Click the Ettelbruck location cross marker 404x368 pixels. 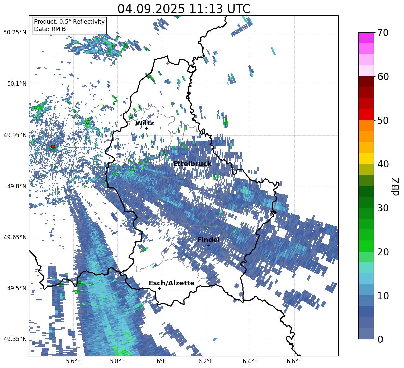point(184,170)
